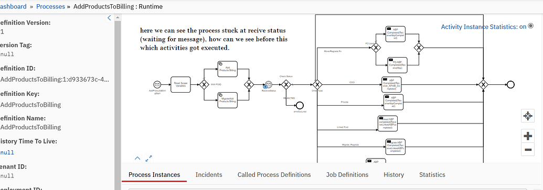Select the errorOccured end event
This screenshot has width=543, height=190.
[x=300, y=105]
